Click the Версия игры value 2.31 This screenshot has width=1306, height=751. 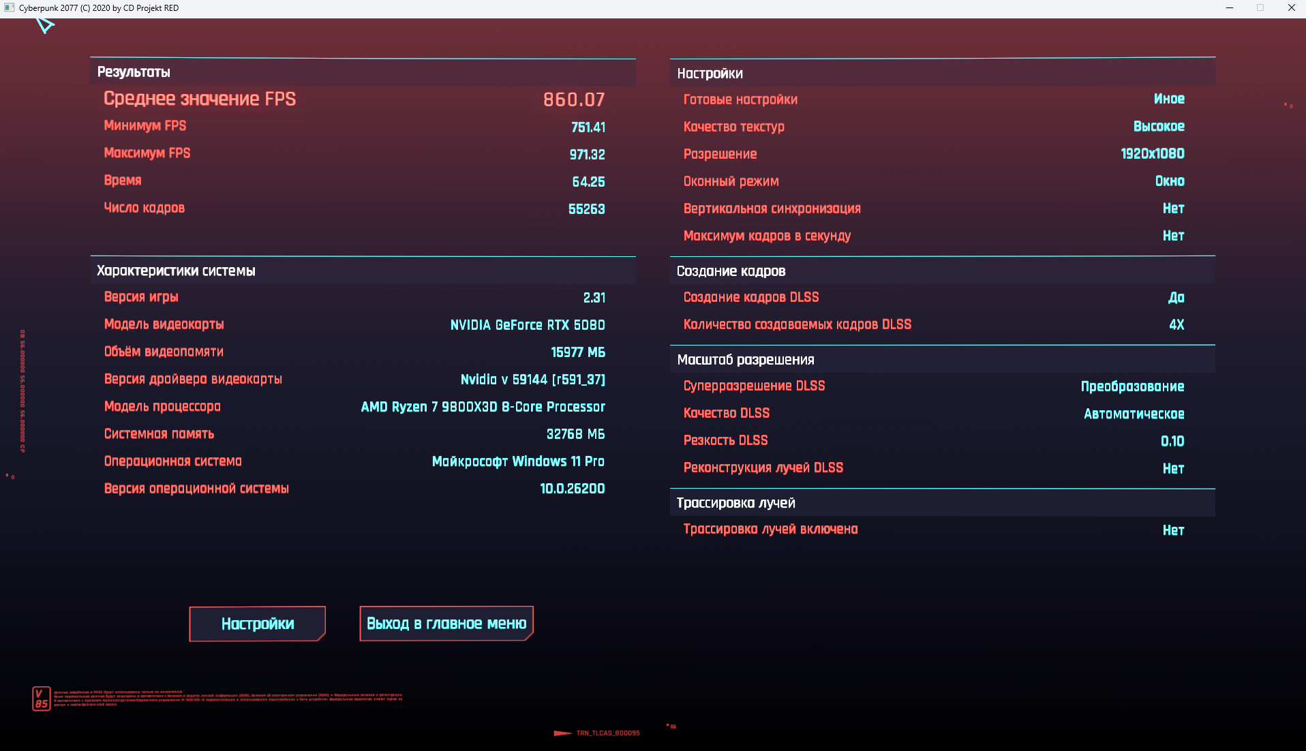[594, 298]
